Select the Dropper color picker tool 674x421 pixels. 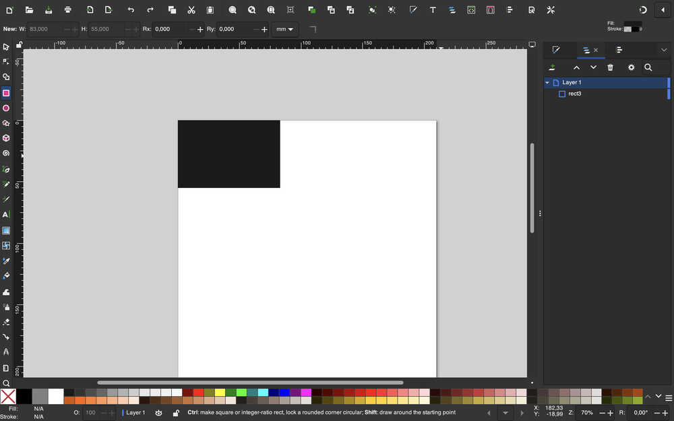click(6, 261)
